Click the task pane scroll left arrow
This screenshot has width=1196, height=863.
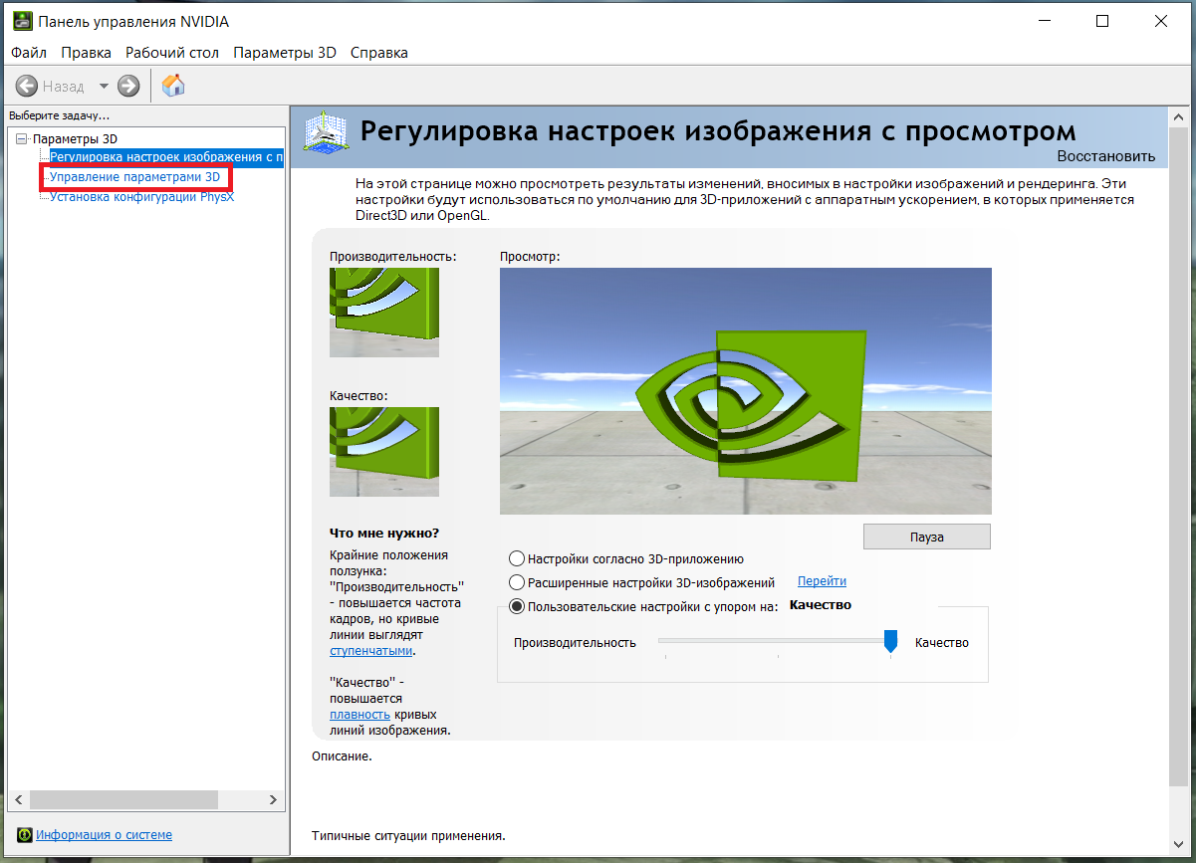tap(16, 800)
